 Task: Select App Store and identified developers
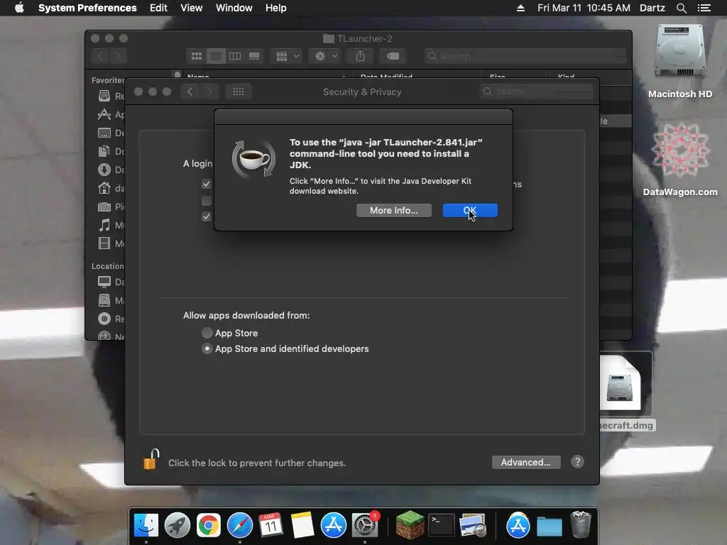pos(207,348)
